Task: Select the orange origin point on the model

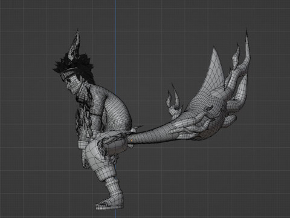Action: (132, 140)
